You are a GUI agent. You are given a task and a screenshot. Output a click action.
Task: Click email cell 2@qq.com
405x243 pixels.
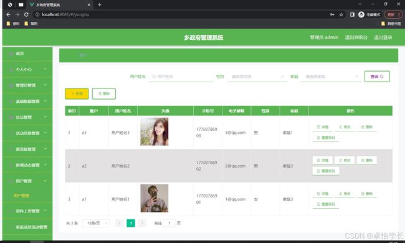[236, 166]
